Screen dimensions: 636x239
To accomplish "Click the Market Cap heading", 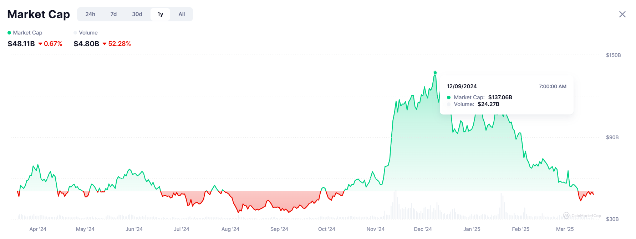I will (x=39, y=14).
